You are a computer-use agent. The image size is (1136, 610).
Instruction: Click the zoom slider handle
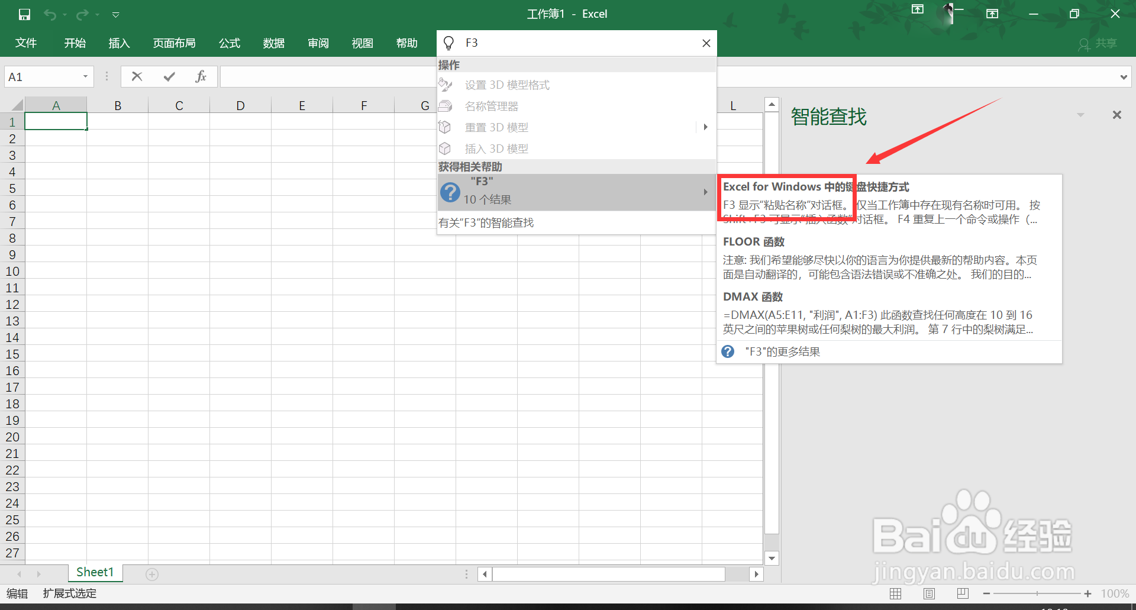[1037, 593]
